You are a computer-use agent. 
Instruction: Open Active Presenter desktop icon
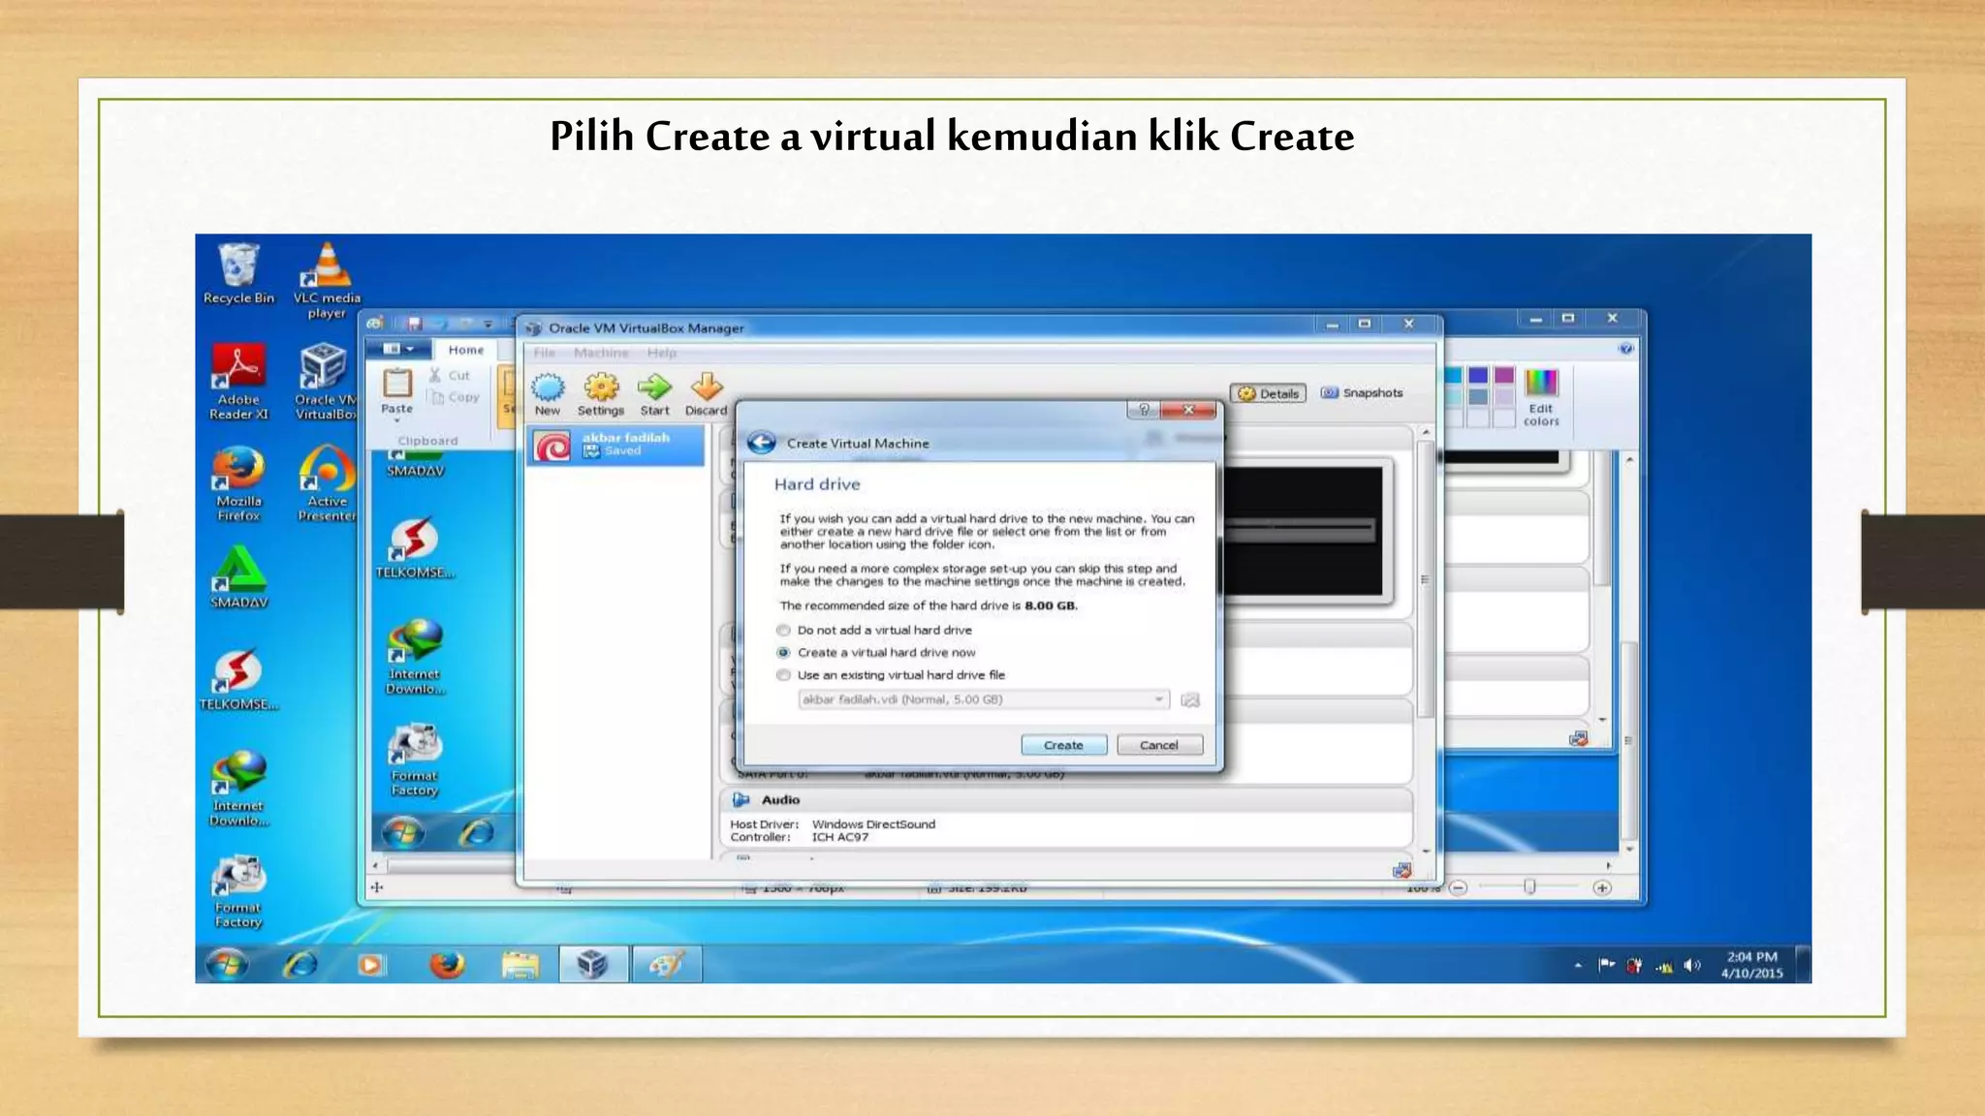coord(327,484)
